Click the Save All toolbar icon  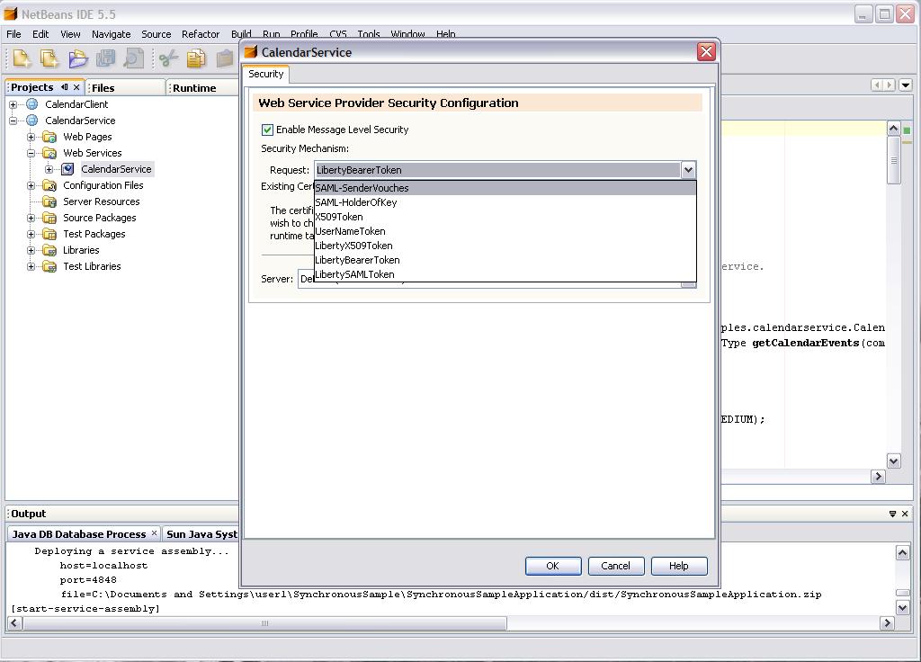106,58
